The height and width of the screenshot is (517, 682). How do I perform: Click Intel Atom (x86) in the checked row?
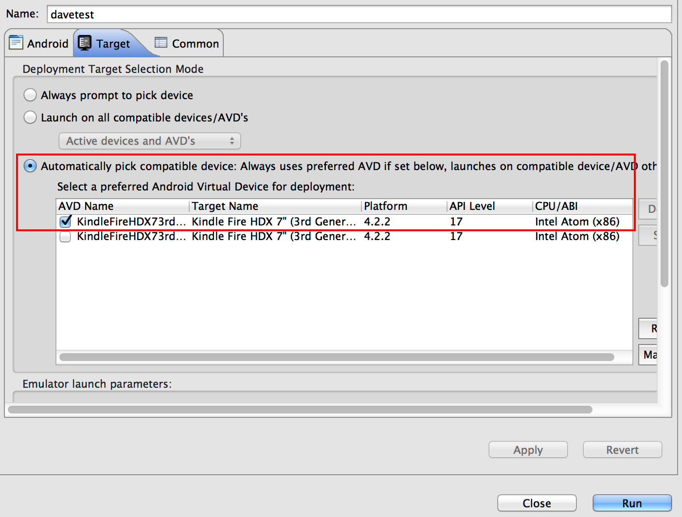point(577,222)
